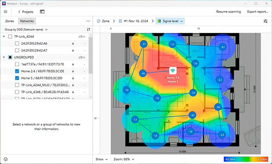Select the -55 measurement point
The height and width of the screenshot is (164, 272).
point(172,44)
